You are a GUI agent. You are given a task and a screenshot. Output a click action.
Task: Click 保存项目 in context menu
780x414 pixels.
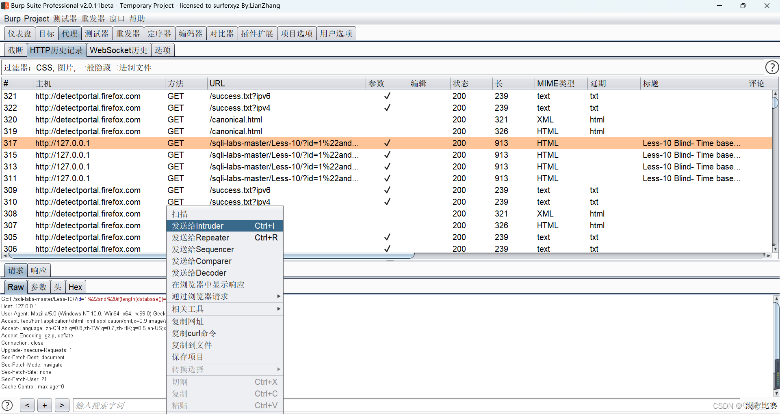point(225,357)
